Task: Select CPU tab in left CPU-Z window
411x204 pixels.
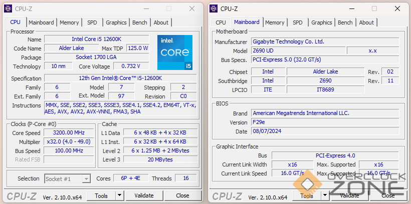Action: [x=15, y=22]
